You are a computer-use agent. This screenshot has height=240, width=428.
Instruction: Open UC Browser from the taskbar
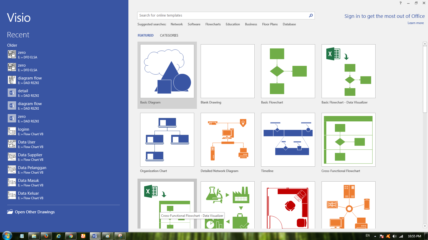pyautogui.click(x=83, y=236)
